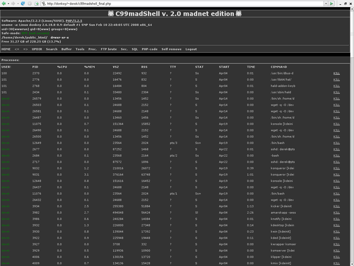This screenshot has width=354, height=266.
Task: Kill the -bash process with PID 2684
Action: coord(337,156)
